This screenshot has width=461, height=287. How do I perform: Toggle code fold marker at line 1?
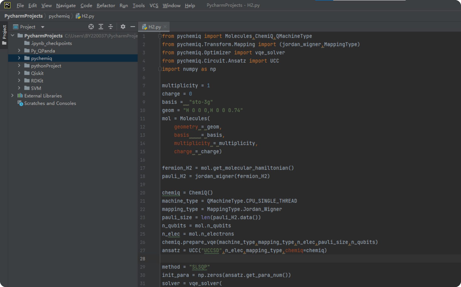160,36
